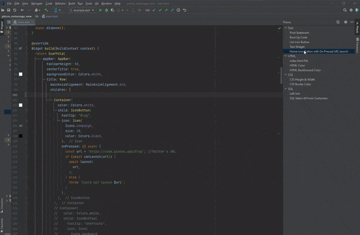Navigate back with the left arrow icon

click(x=22, y=10)
